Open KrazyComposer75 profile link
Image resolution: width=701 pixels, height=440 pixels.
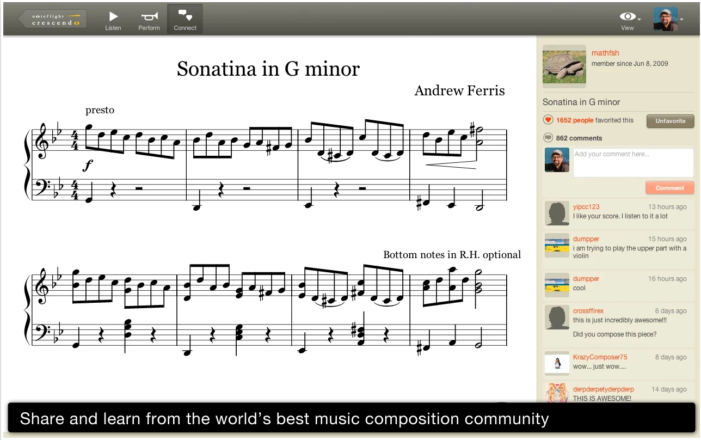point(600,357)
